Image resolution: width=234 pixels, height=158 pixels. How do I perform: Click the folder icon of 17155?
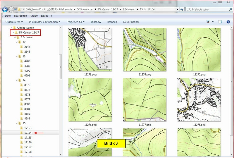coord(22,138)
